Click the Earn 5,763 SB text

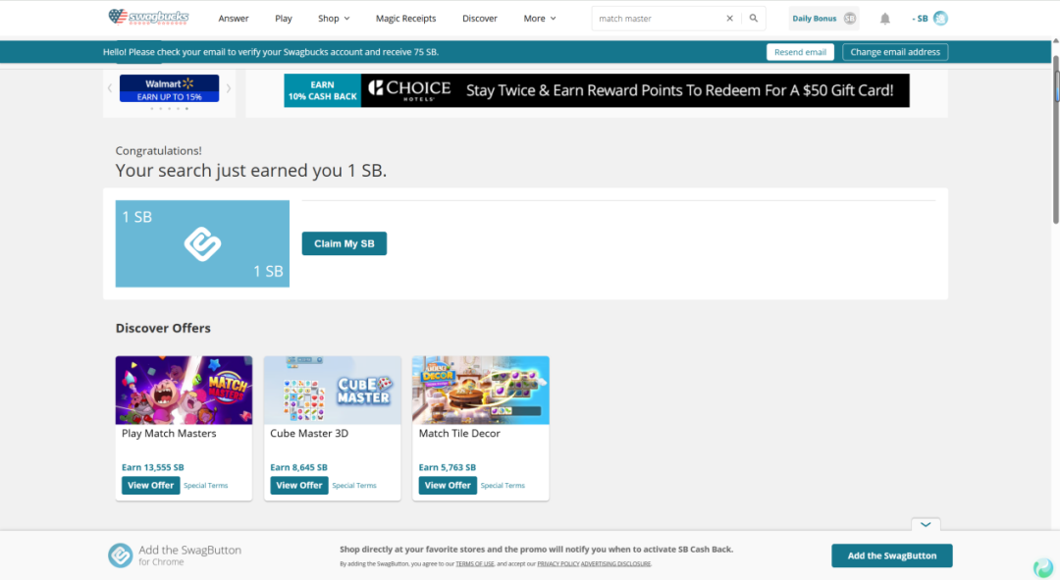[448, 467]
